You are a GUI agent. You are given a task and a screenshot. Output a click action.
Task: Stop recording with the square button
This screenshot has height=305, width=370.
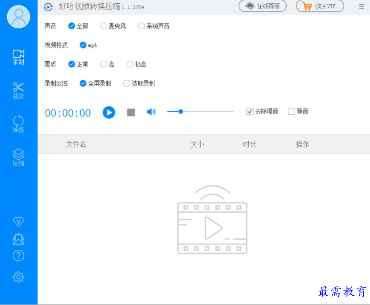coord(131,112)
